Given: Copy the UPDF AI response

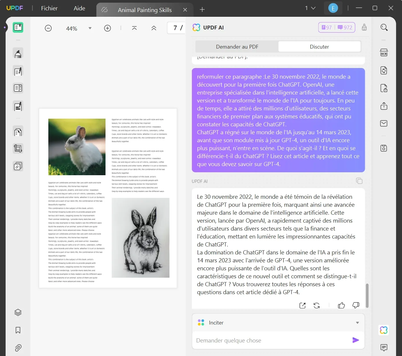Looking at the screenshot, I should coord(359,181).
